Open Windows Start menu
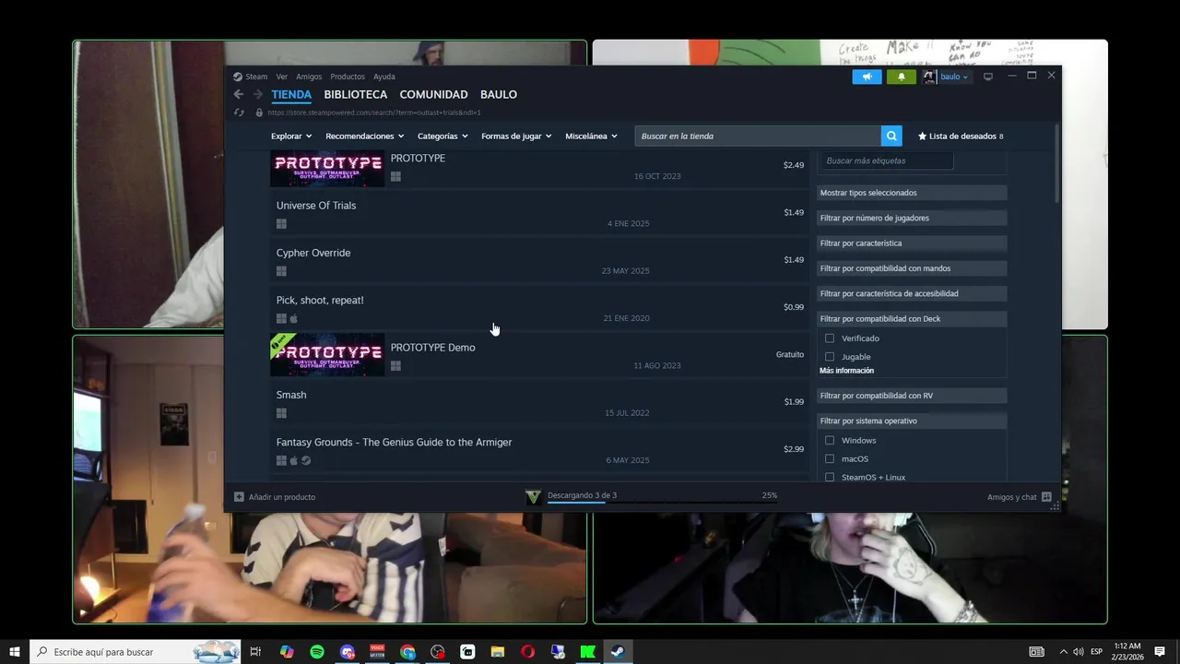The height and width of the screenshot is (664, 1180). [15, 652]
